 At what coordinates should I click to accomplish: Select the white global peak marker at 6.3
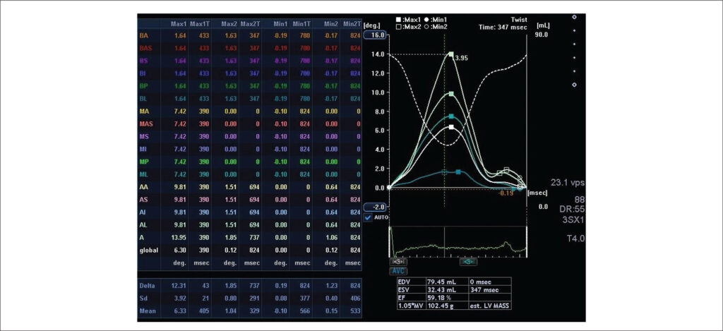coord(451,127)
